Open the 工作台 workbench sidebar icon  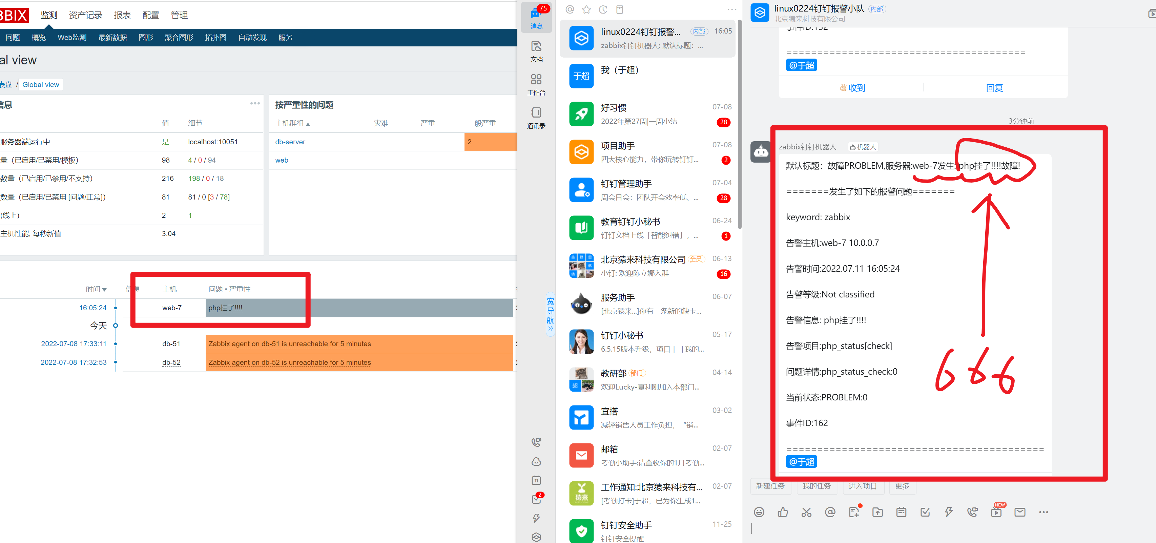(536, 84)
